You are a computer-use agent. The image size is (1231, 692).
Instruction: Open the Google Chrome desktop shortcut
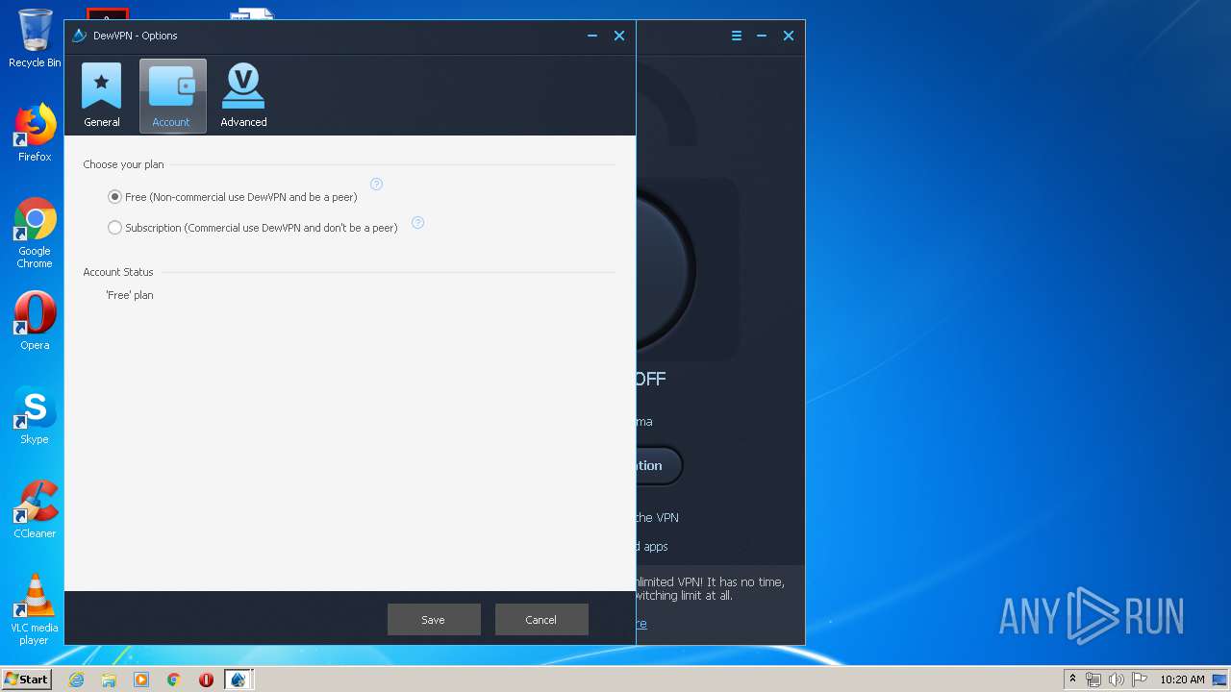[35, 233]
